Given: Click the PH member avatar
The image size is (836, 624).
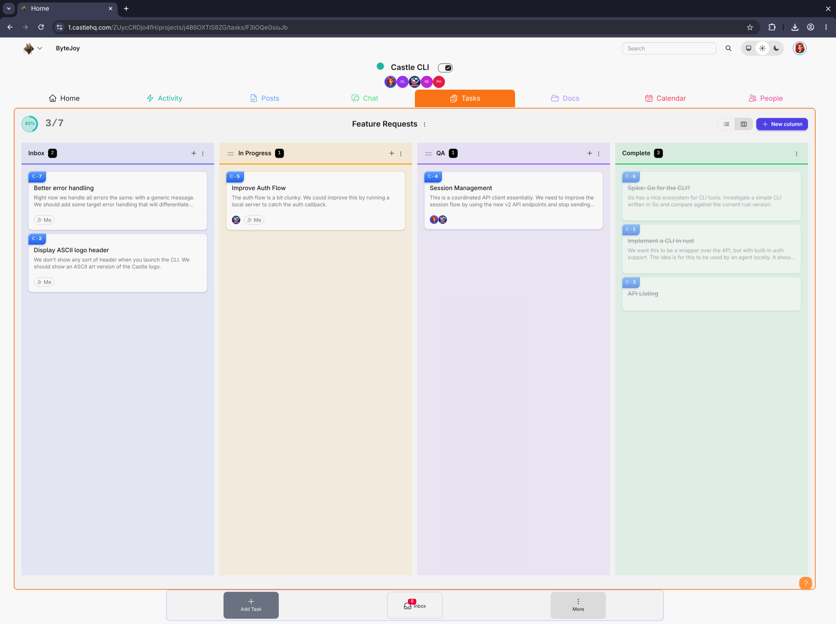Looking at the screenshot, I should tap(439, 81).
